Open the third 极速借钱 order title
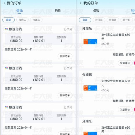Image resolution: width=135 pixels, height=135 pixels. tap(15, 107)
